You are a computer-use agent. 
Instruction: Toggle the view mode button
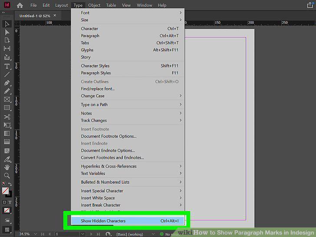(x=7, y=220)
